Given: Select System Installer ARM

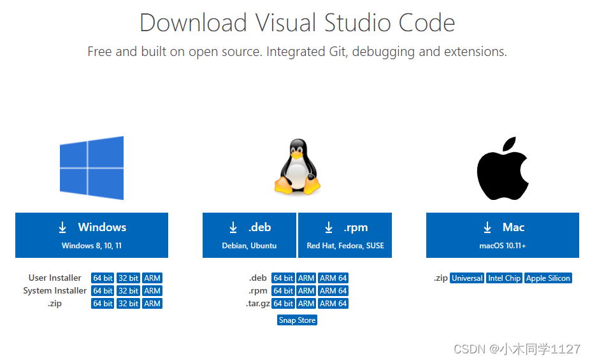Looking at the screenshot, I should click(152, 291).
